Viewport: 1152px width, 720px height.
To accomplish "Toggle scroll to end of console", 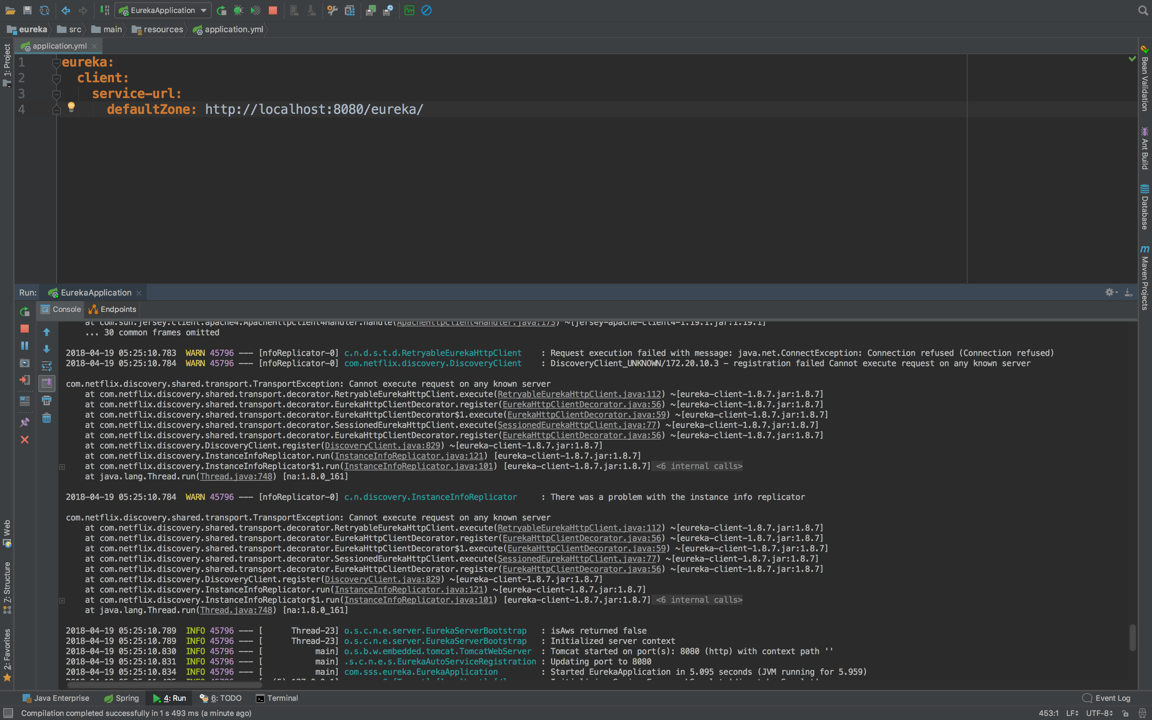I will (47, 383).
